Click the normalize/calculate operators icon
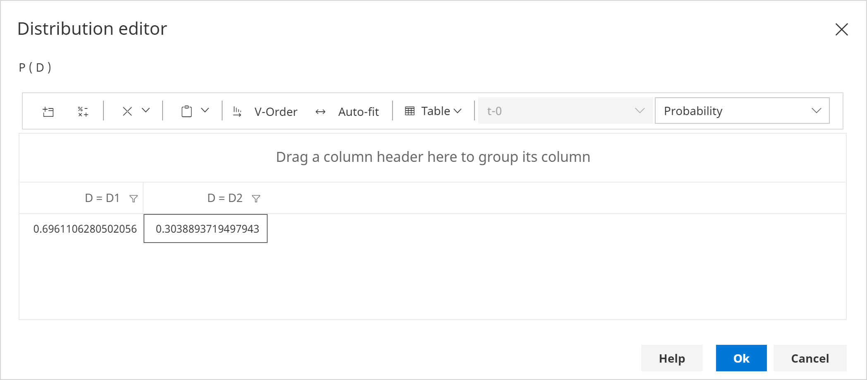This screenshot has height=380, width=867. 83,111
